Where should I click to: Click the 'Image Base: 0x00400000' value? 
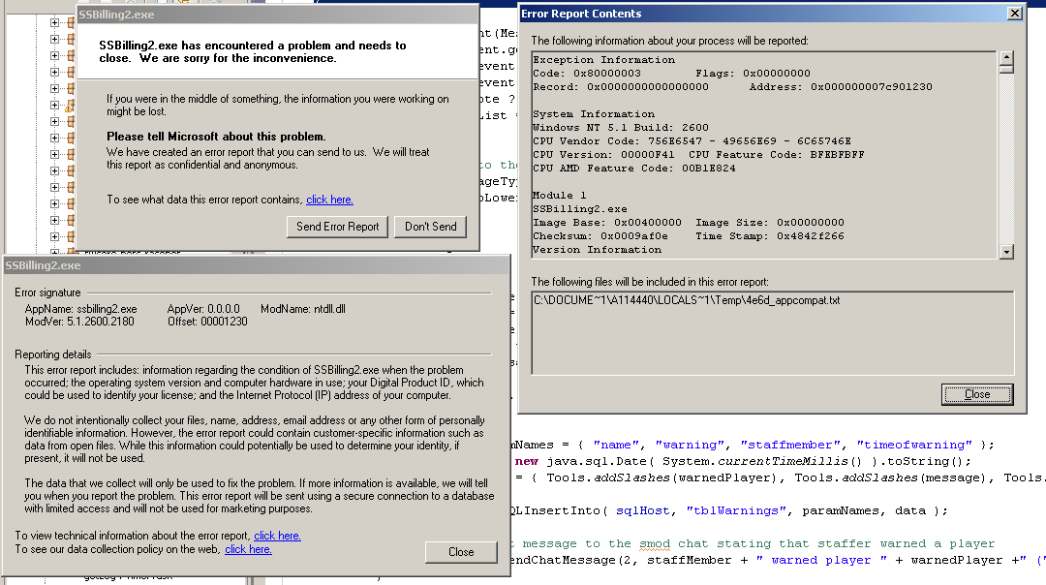(607, 223)
